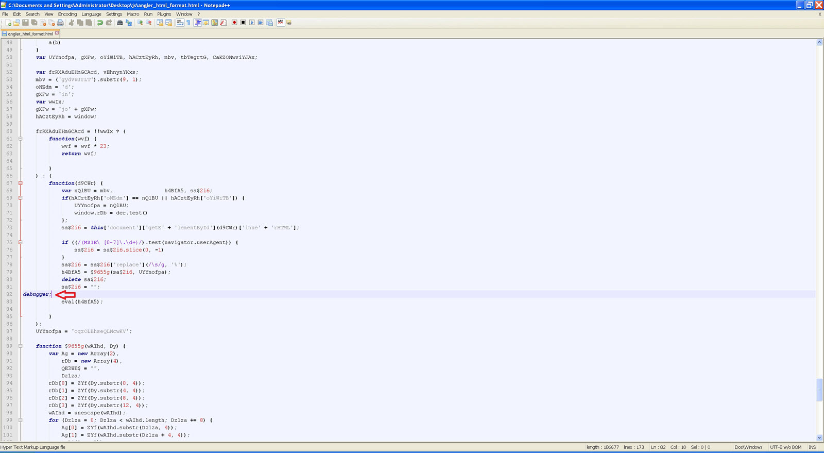Screen dimensions: 824x453
Task: Open the Encoding menu
Action: (x=67, y=14)
